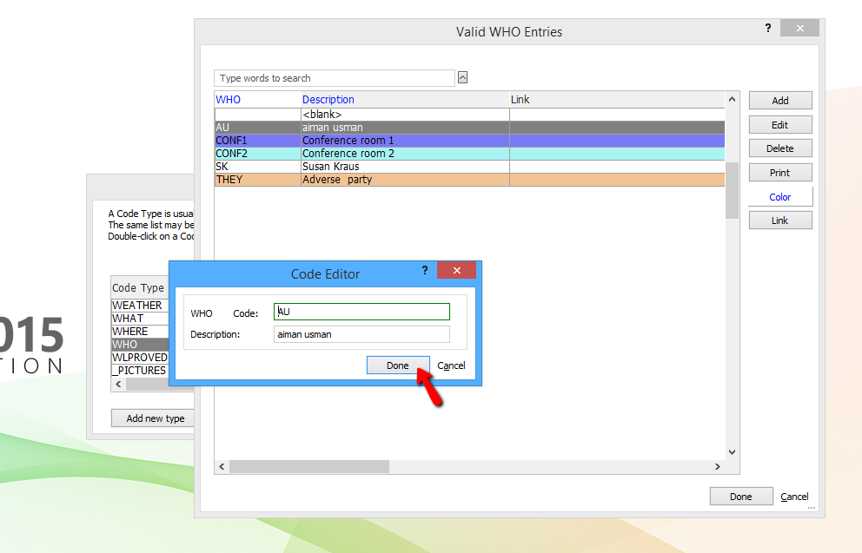
Task: Select the WEATHER code type
Action: 140,305
